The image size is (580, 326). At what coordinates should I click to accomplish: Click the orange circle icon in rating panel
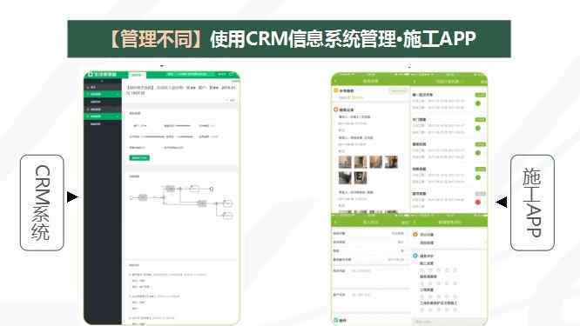[x=415, y=235]
